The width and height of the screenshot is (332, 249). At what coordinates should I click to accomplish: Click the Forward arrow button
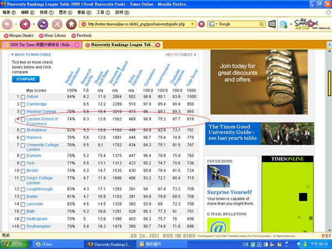pos(25,24)
